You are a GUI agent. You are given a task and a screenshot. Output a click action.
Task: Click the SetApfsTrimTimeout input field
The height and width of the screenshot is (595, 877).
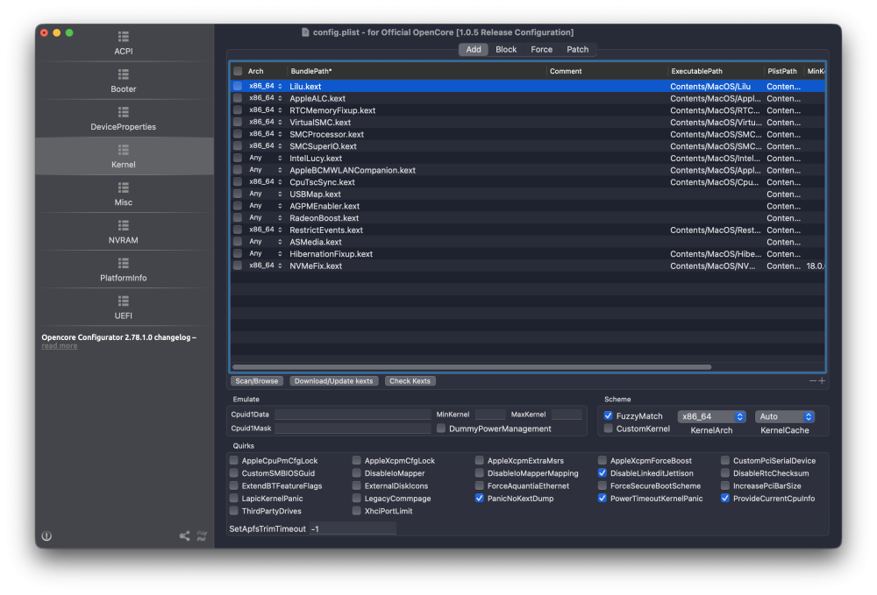tap(353, 528)
